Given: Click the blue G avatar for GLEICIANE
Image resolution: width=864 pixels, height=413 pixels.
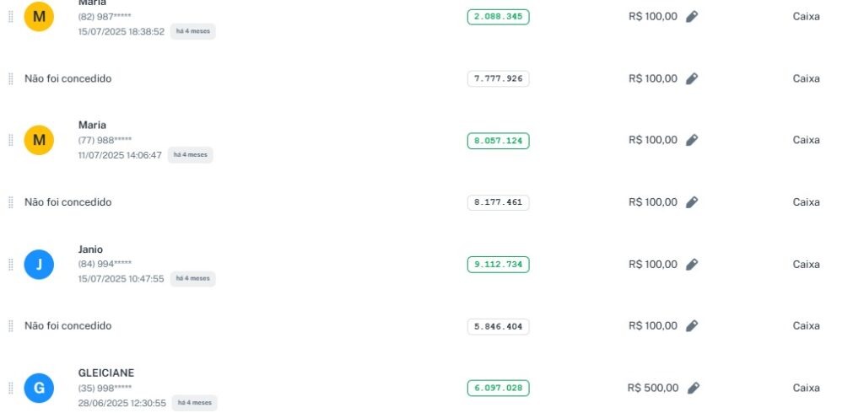Looking at the screenshot, I should click(x=39, y=389).
